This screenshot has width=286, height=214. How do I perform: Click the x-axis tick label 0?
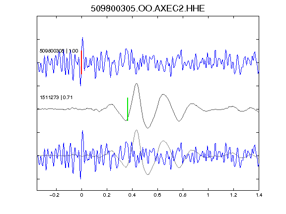[81, 195]
